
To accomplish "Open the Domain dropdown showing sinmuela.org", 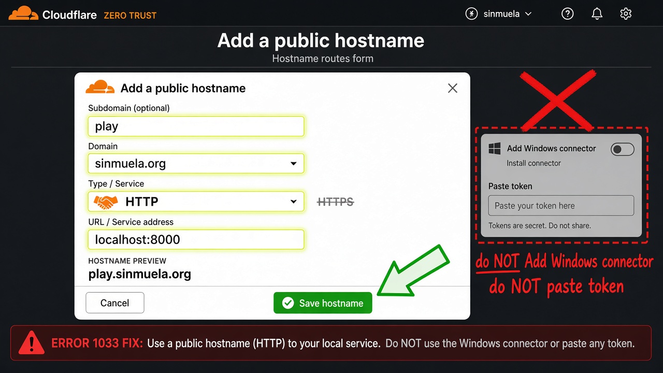I will click(196, 164).
